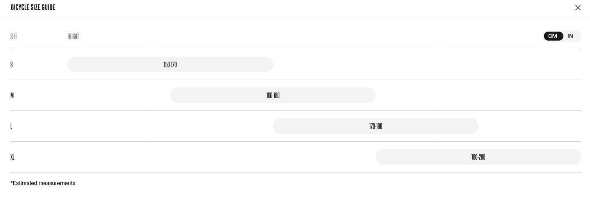Click the S size label
This screenshot has height=208, width=590.
12,64
